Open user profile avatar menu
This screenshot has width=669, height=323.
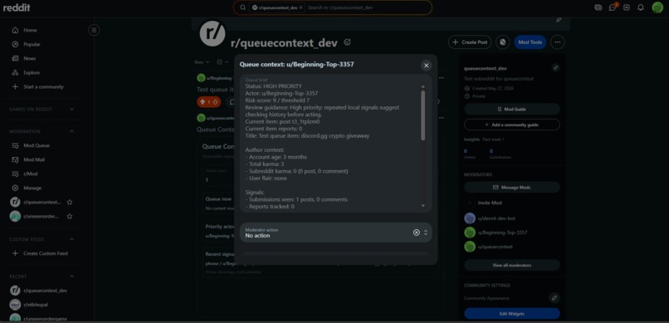(657, 7)
